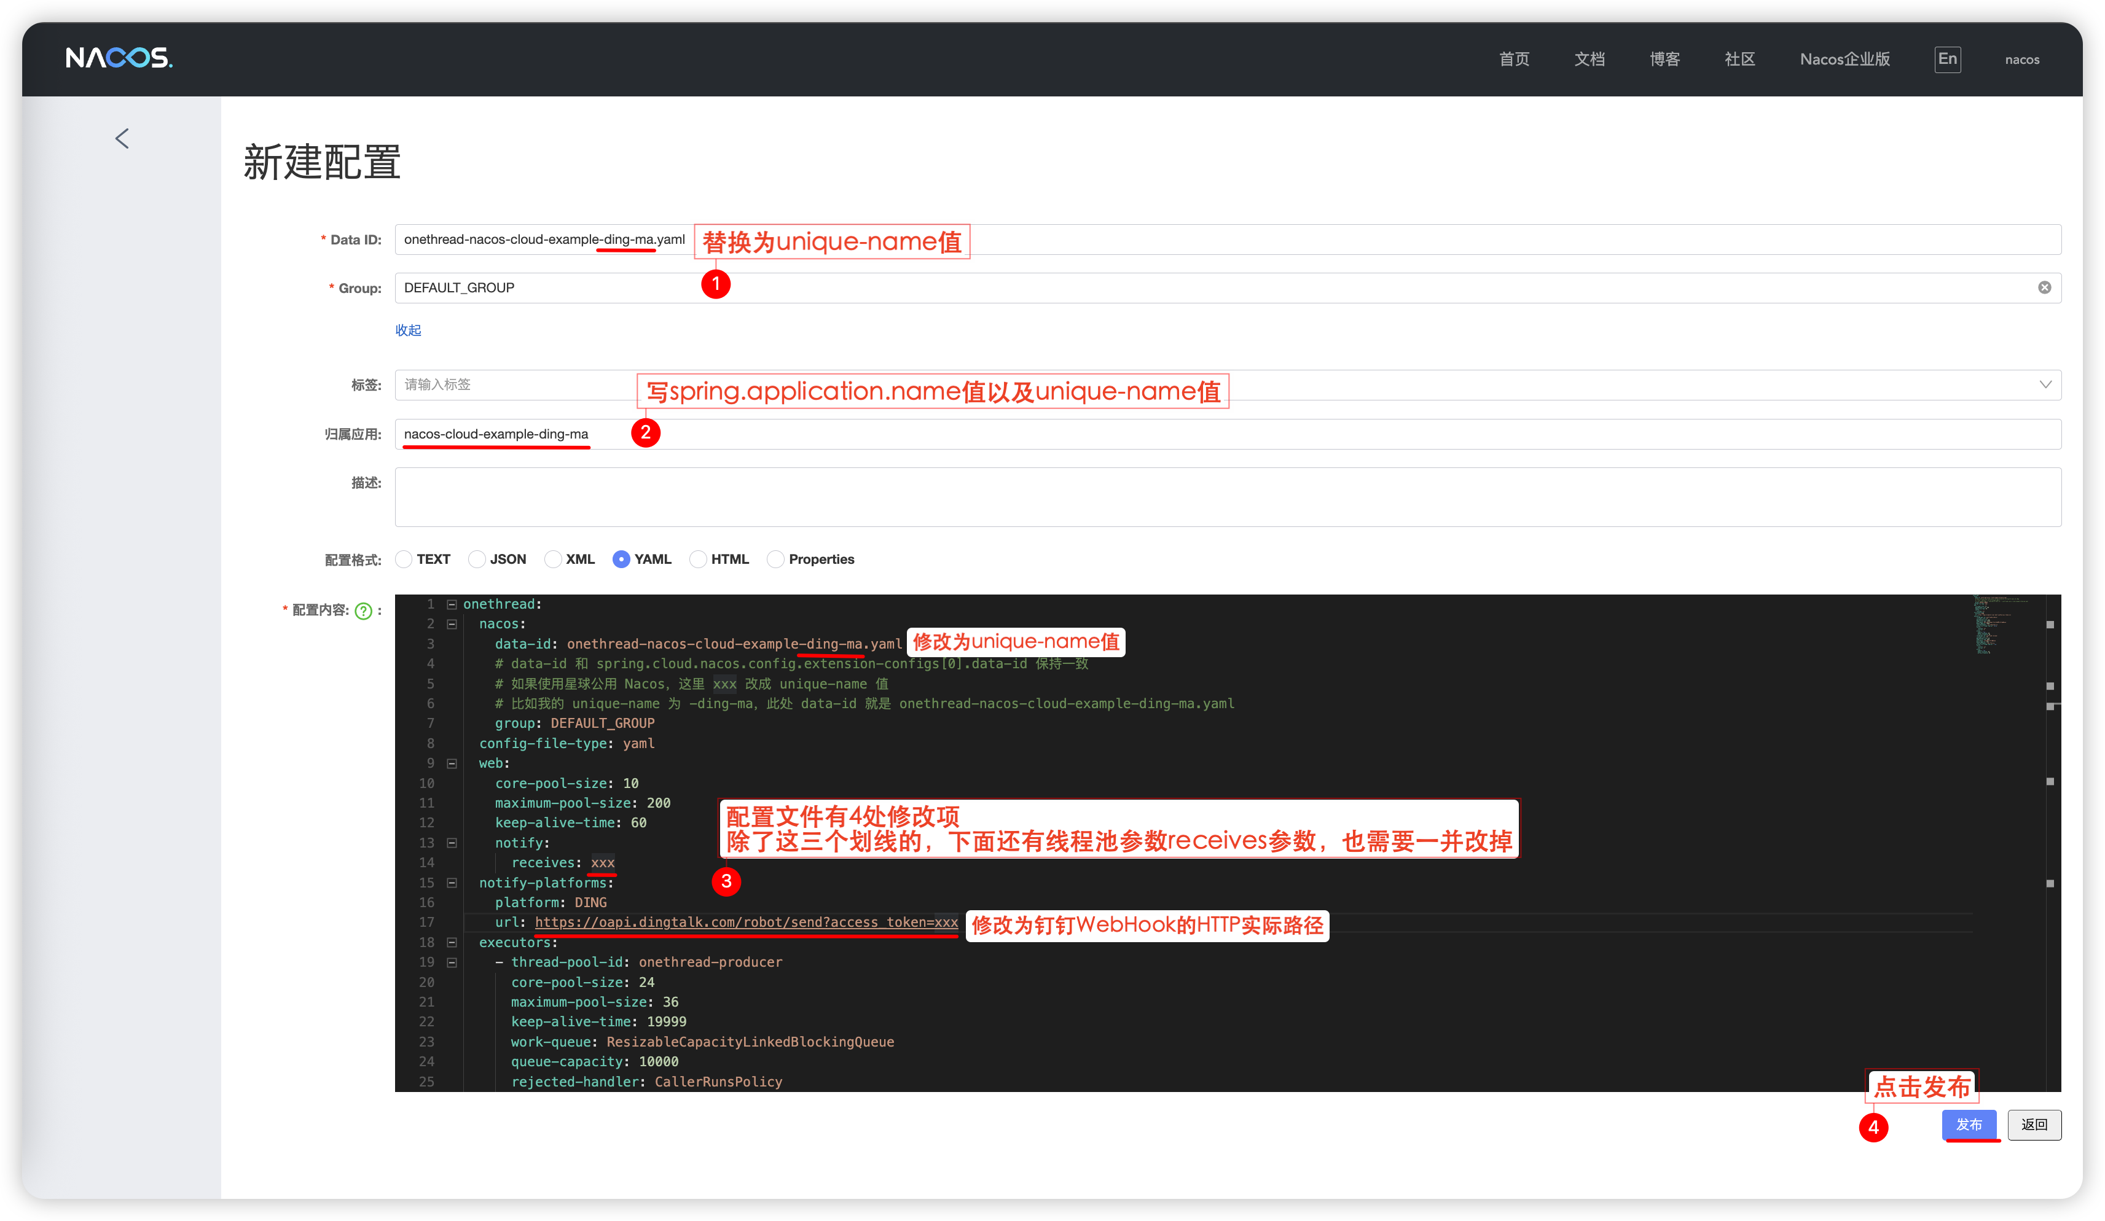Click the 收起 collapse link
Screen dimensions: 2105x1221
click(x=407, y=330)
